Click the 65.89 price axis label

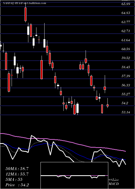click(126, 4)
